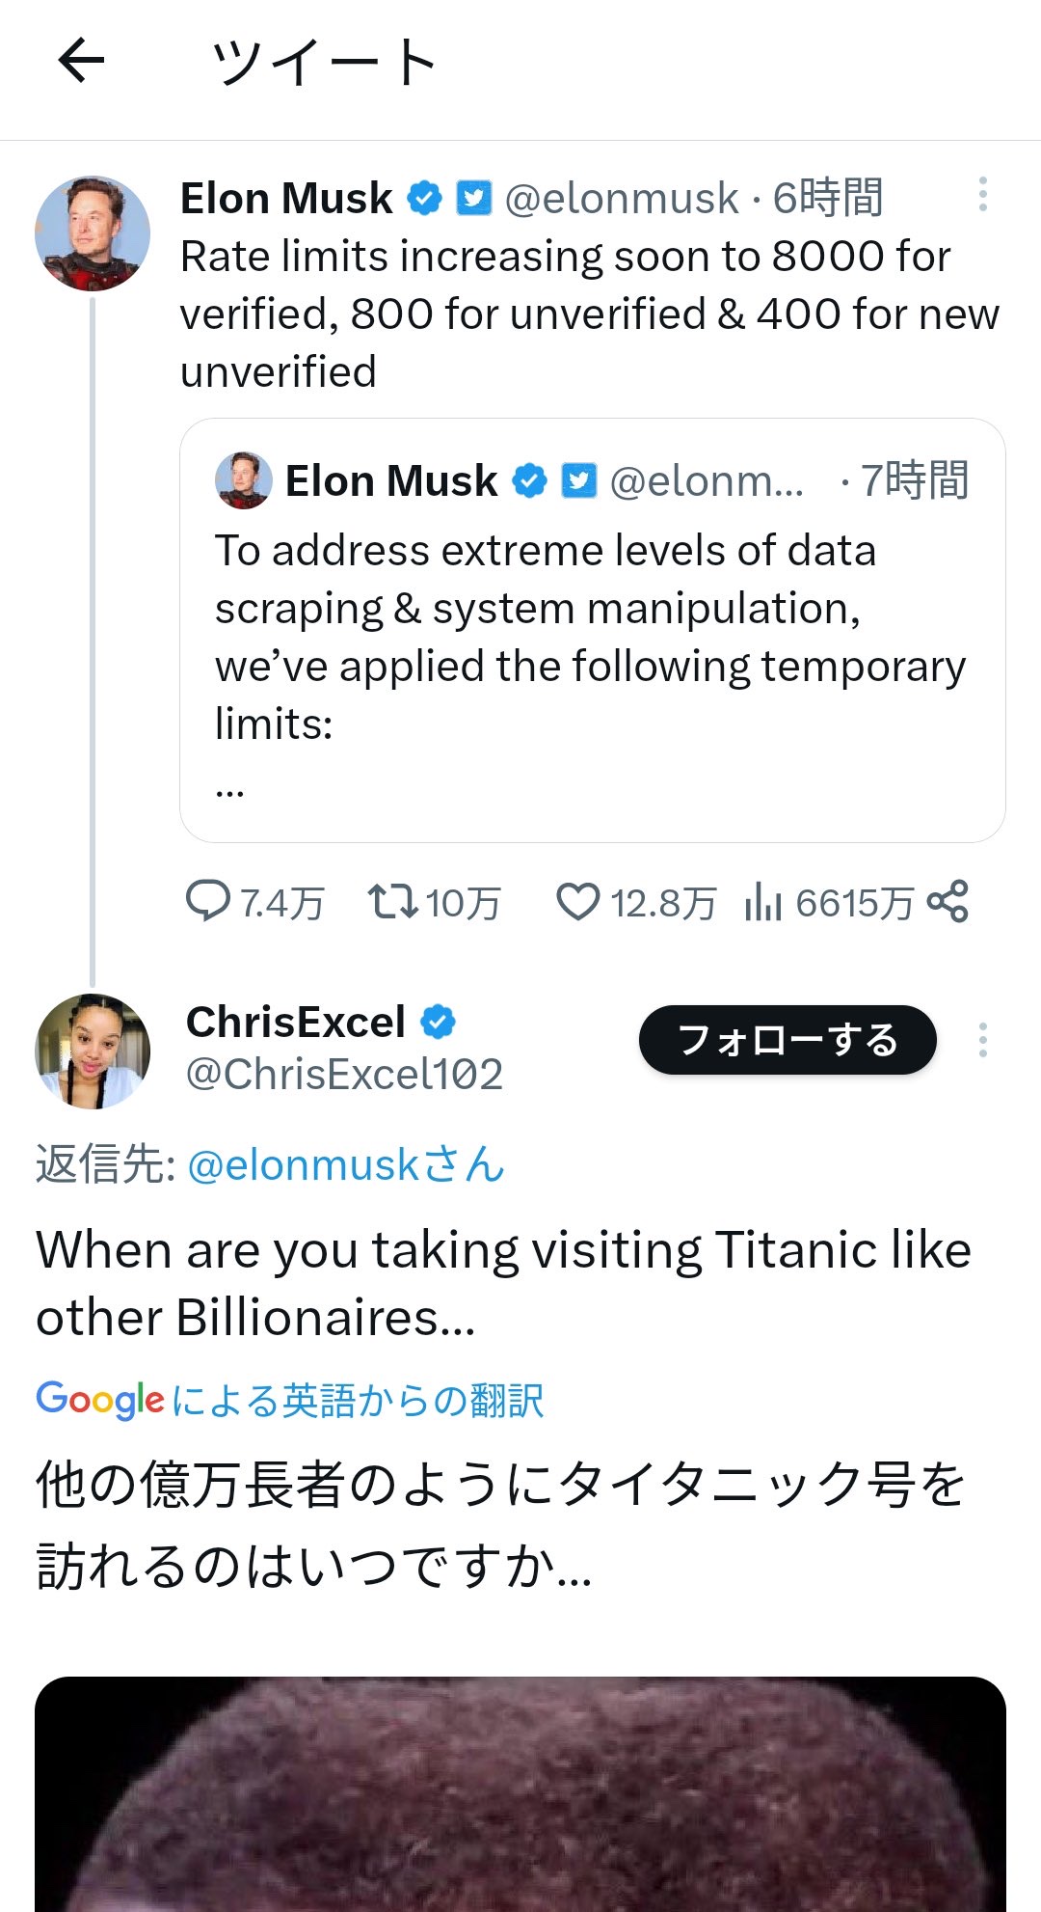
Task: Tap the Google translation attribution link
Action: click(x=289, y=1400)
